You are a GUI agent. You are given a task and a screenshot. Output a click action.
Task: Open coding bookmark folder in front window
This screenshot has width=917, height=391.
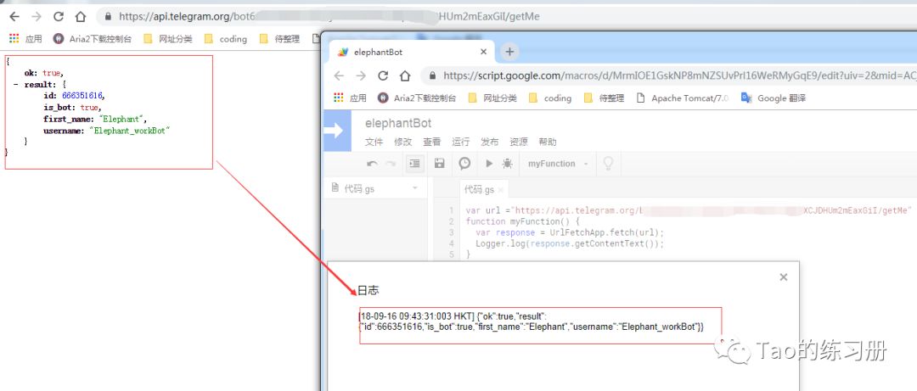550,98
